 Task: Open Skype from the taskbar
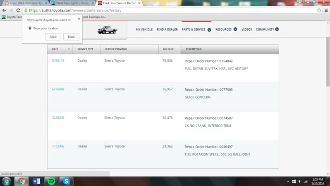point(66,181)
